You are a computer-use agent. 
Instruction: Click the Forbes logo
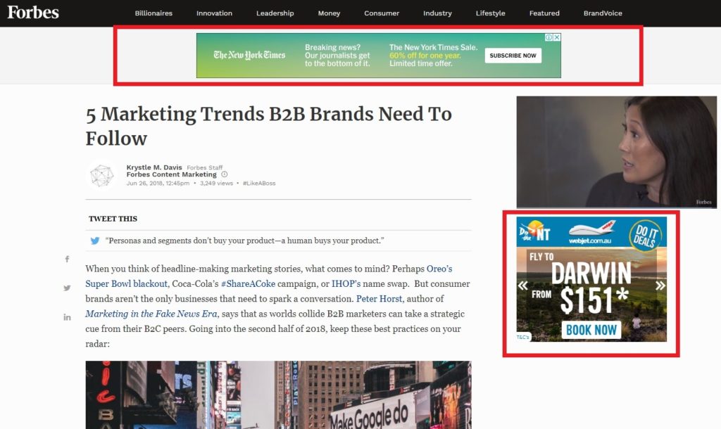click(x=33, y=12)
